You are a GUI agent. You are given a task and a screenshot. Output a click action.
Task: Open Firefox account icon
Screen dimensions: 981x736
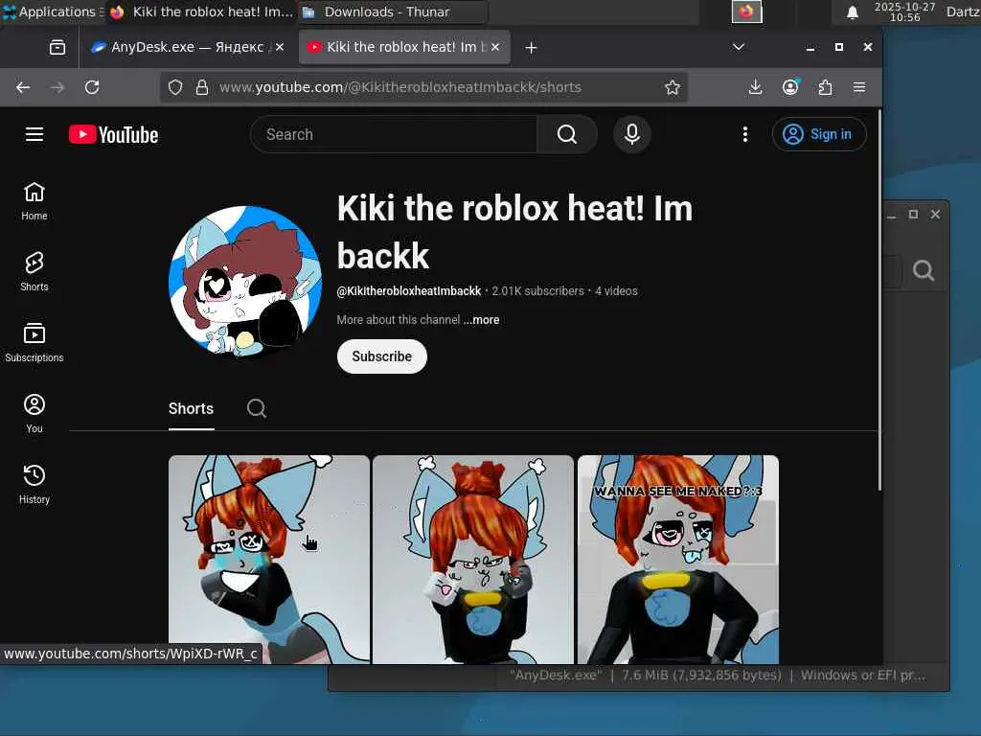pyautogui.click(x=790, y=87)
